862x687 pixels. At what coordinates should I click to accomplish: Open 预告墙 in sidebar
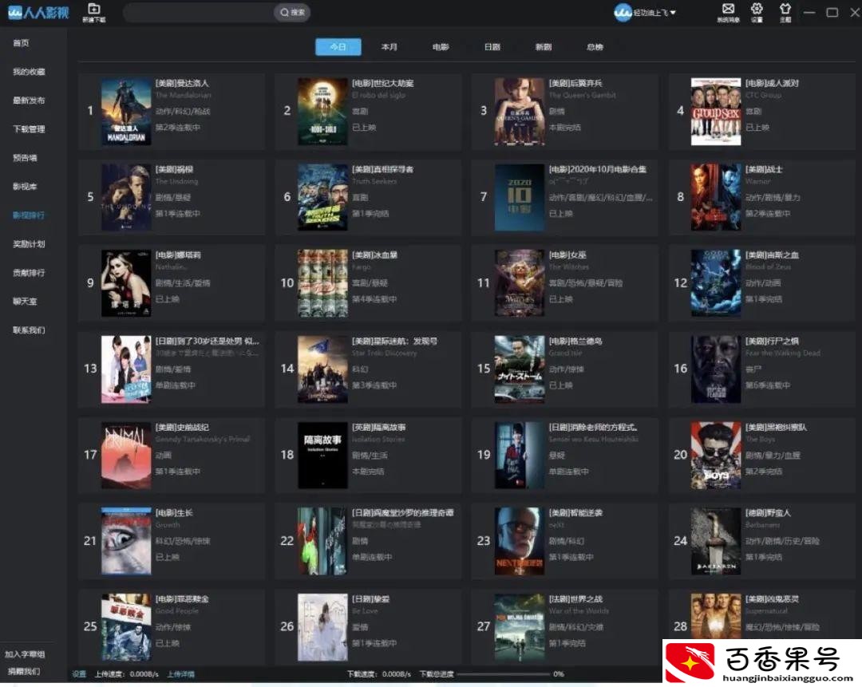(x=25, y=158)
